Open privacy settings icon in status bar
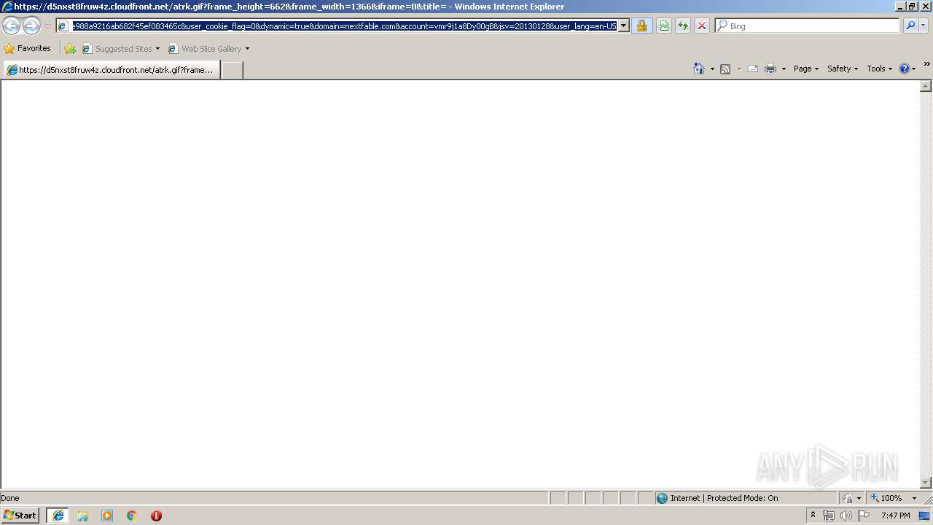This screenshot has height=525, width=933. pyautogui.click(x=851, y=498)
